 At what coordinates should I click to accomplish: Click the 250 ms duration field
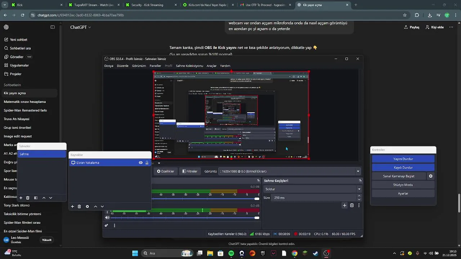313,198
